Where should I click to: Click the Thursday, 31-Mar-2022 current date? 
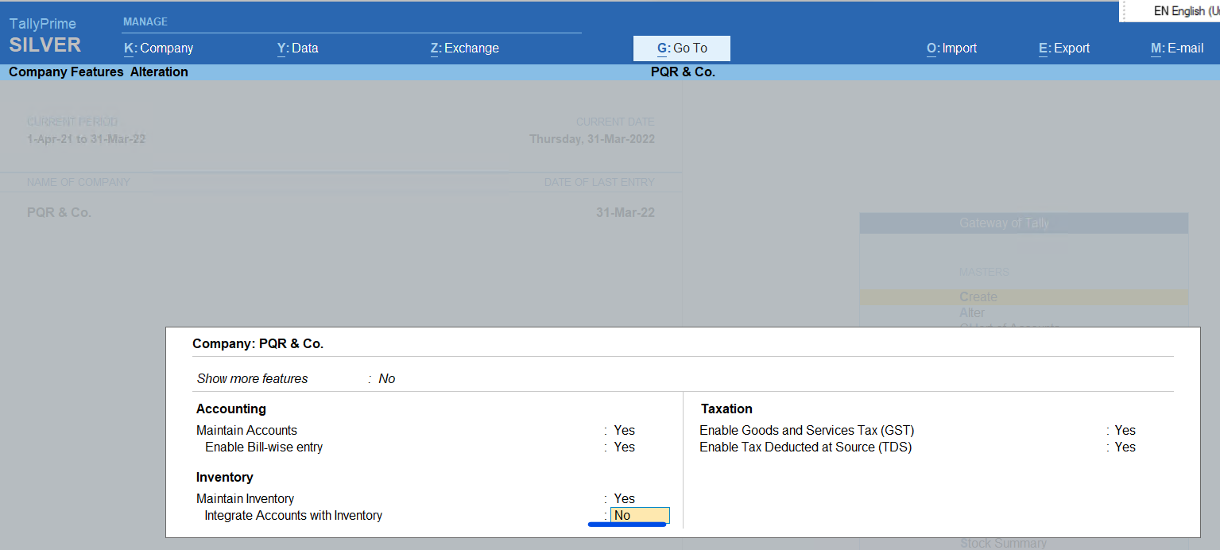(x=592, y=139)
